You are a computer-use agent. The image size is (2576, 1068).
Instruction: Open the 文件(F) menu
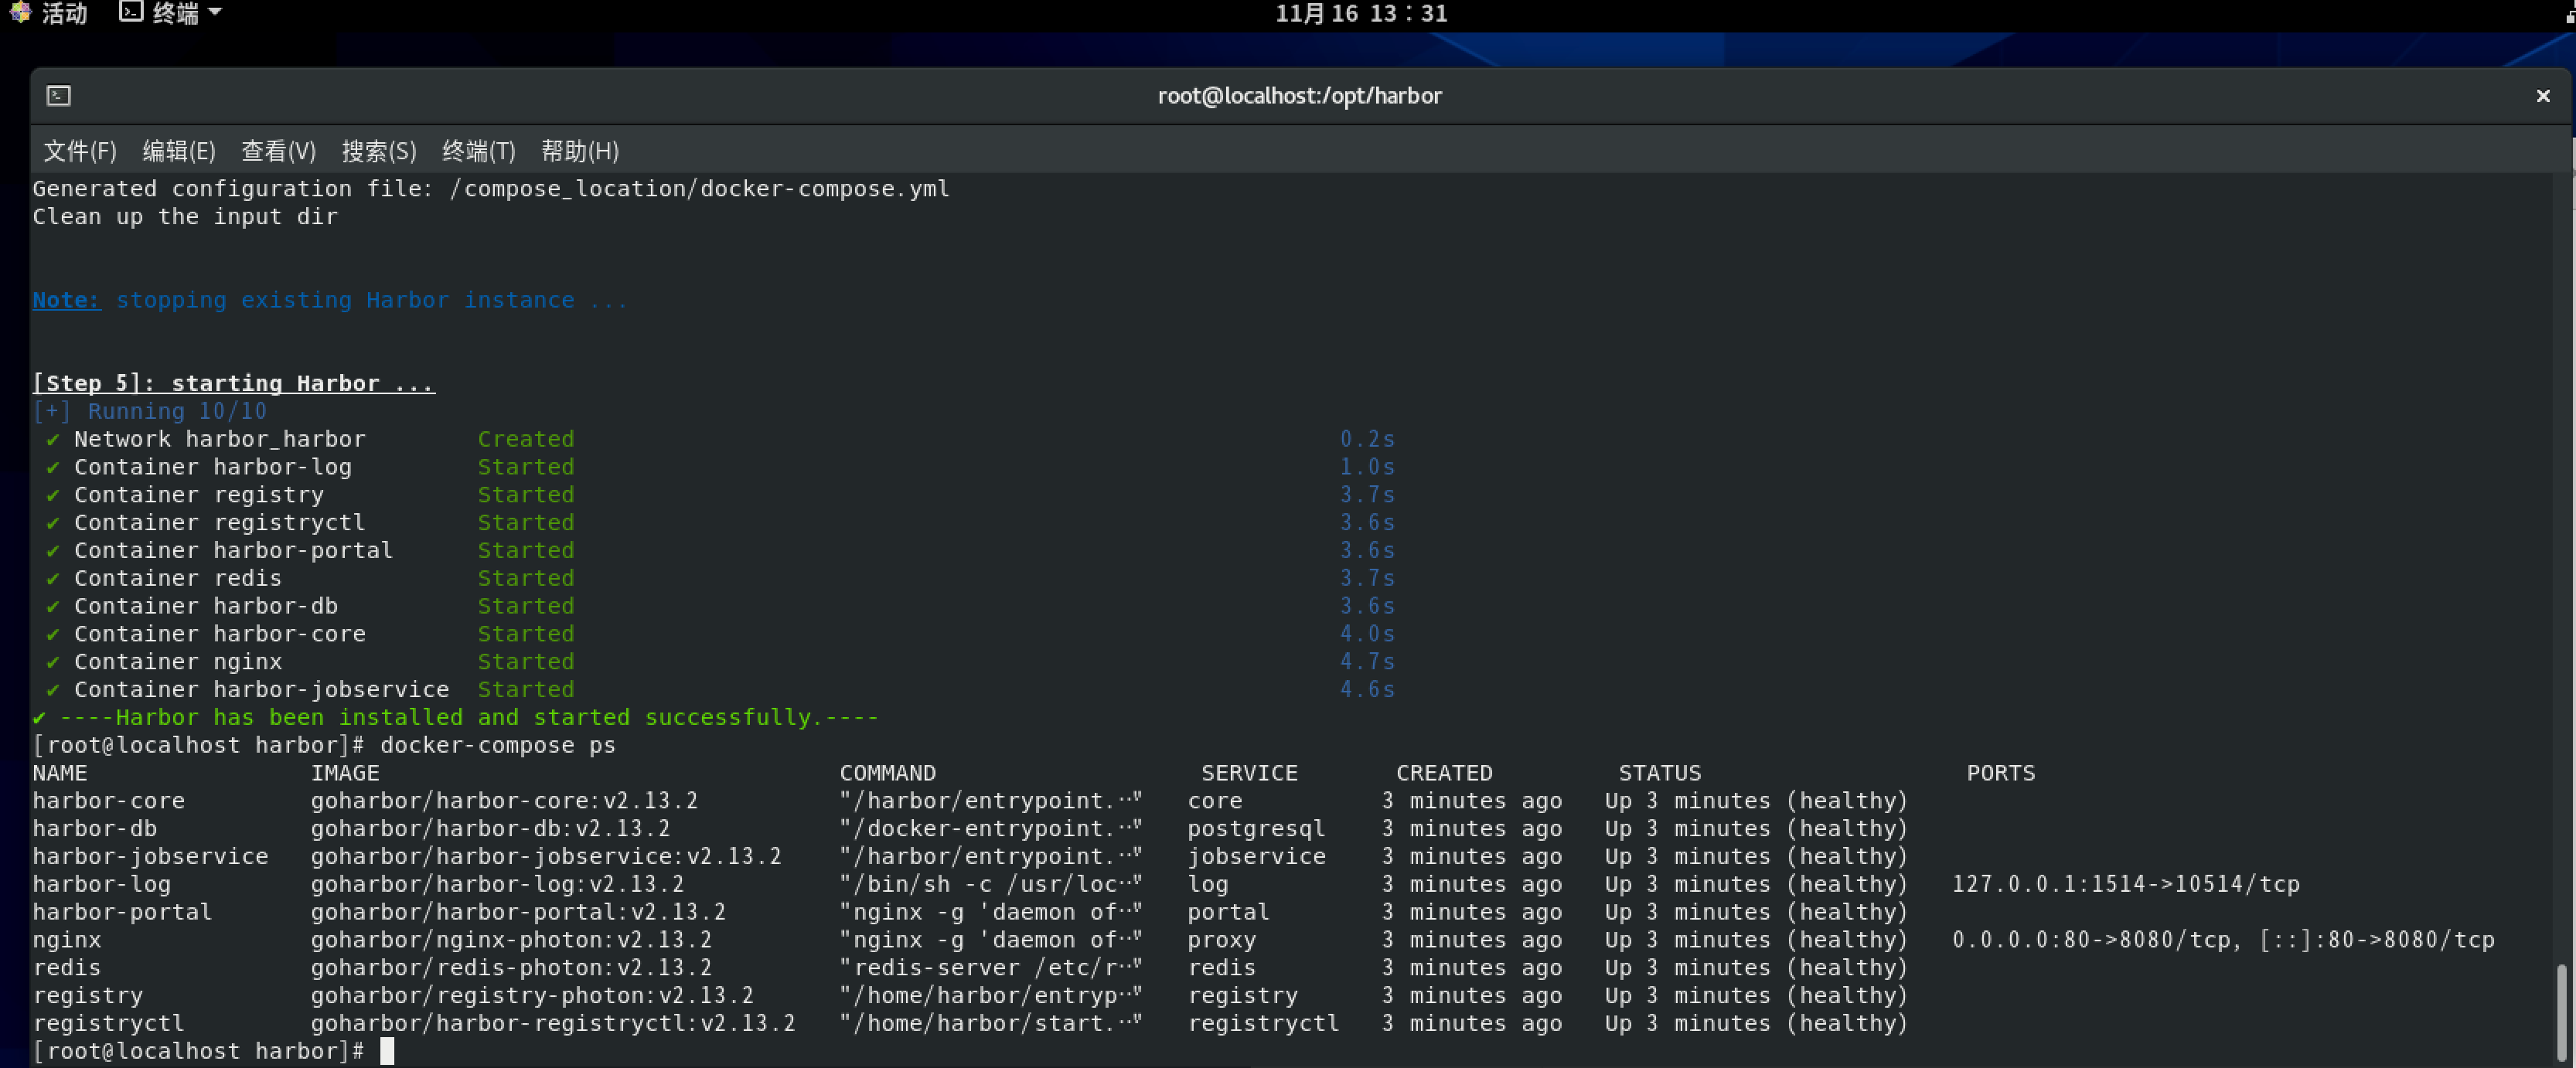click(x=80, y=151)
